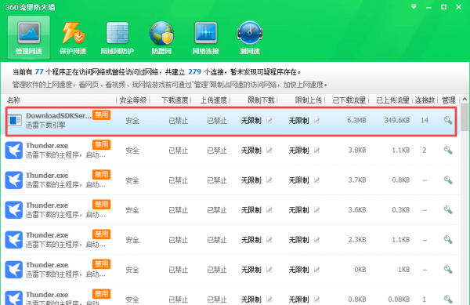Screen dimensions: 470x305
Task: Click the 279 connections count in summary
Action: coord(194,72)
